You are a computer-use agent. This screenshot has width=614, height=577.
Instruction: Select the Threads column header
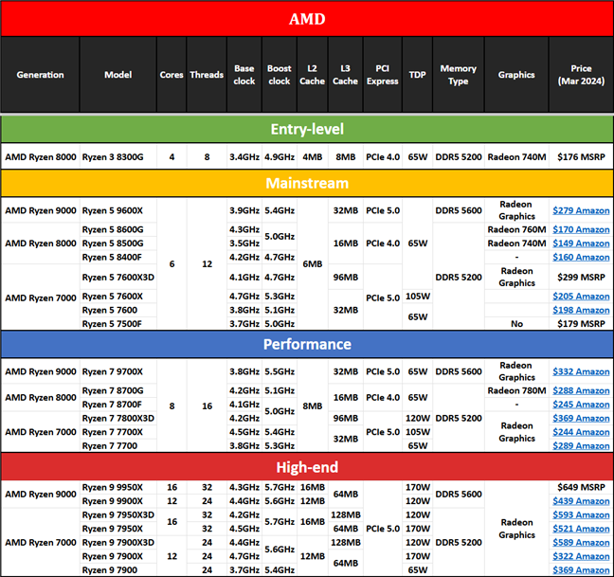coord(207,75)
